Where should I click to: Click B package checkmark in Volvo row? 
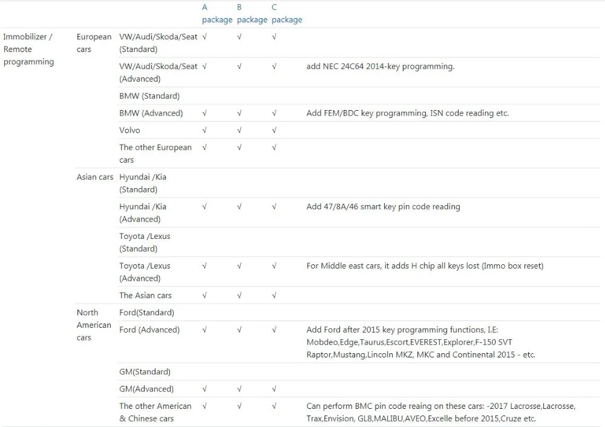pyautogui.click(x=239, y=130)
